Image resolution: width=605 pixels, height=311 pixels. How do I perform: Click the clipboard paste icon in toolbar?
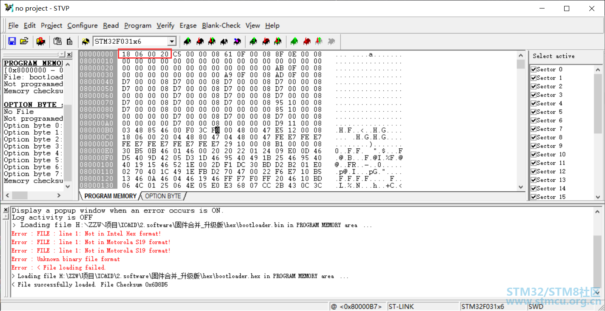pyautogui.click(x=57, y=41)
